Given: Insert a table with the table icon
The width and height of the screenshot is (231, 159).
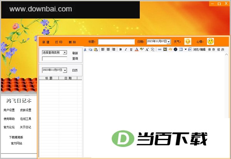Looking at the screenshot, I should pos(181,49).
